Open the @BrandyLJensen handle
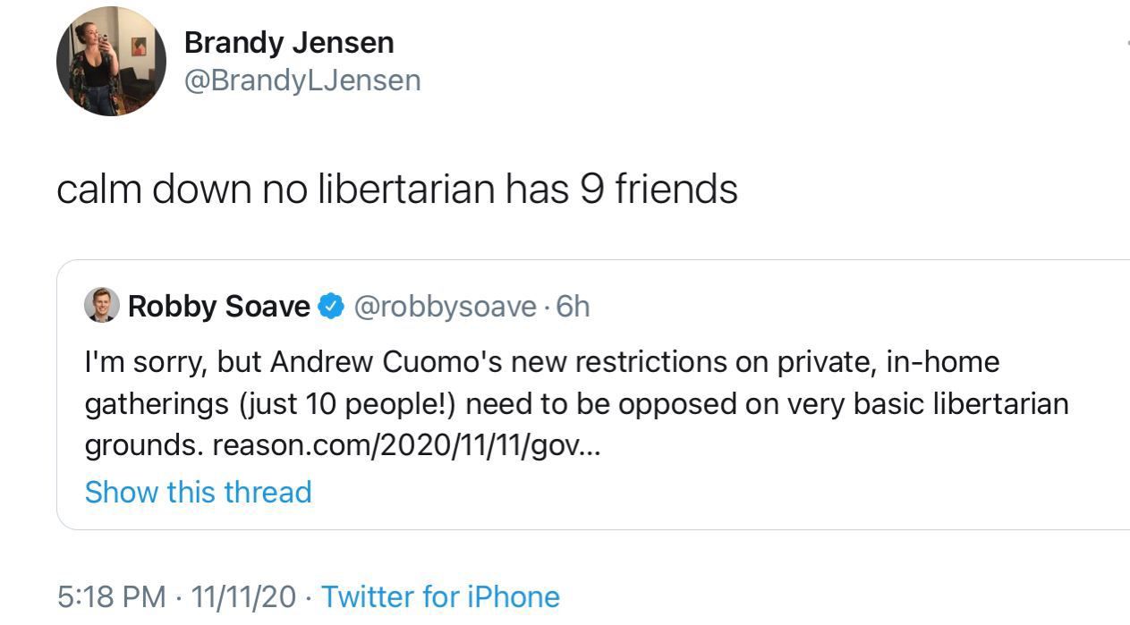This screenshot has height=625, width=1130. click(x=302, y=80)
